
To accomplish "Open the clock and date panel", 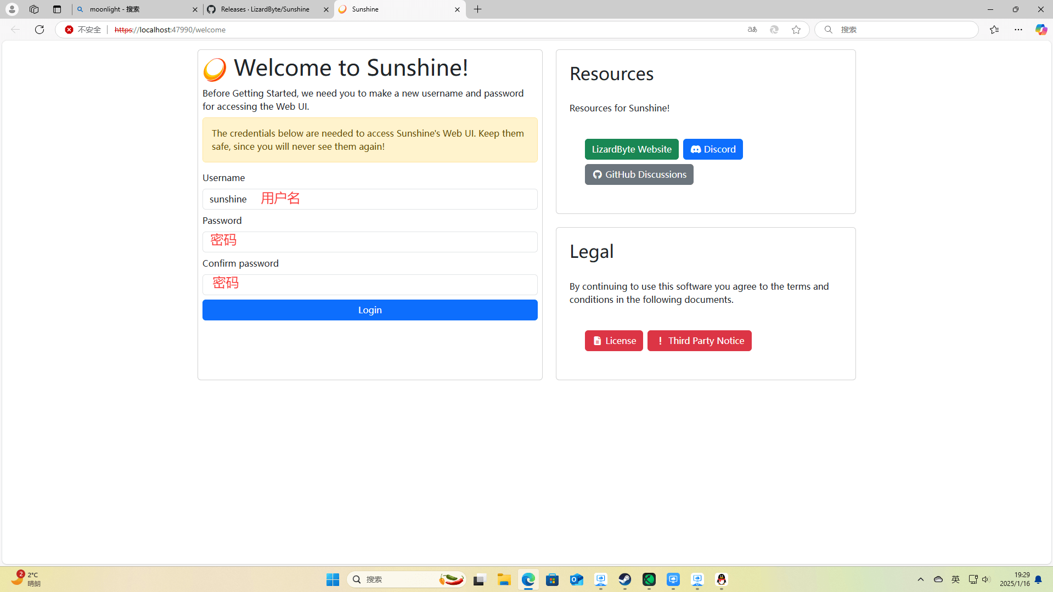I will coord(1015,579).
